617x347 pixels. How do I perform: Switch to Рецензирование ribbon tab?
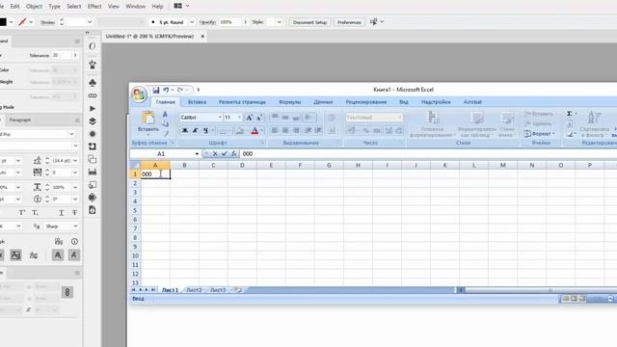pos(366,102)
